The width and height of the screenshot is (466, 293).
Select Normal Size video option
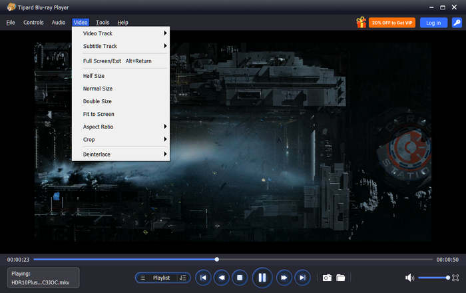click(x=121, y=89)
